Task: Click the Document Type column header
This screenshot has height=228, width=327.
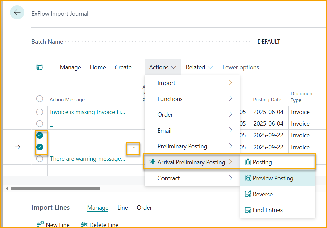Action: point(302,97)
